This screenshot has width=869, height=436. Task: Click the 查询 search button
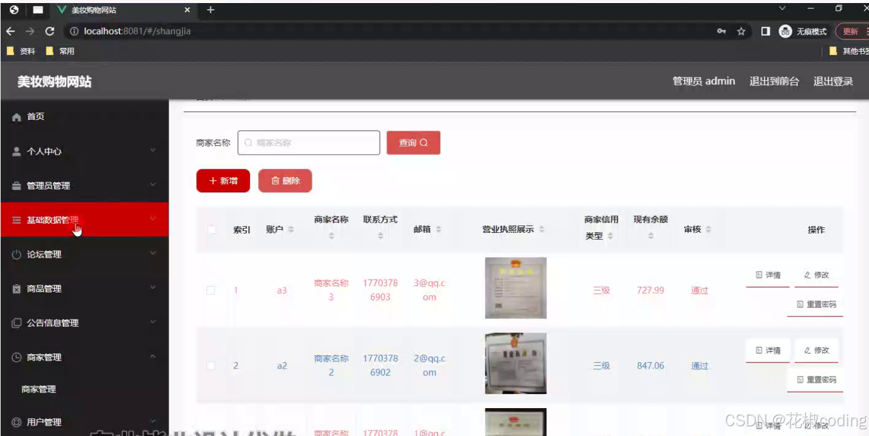tap(414, 143)
